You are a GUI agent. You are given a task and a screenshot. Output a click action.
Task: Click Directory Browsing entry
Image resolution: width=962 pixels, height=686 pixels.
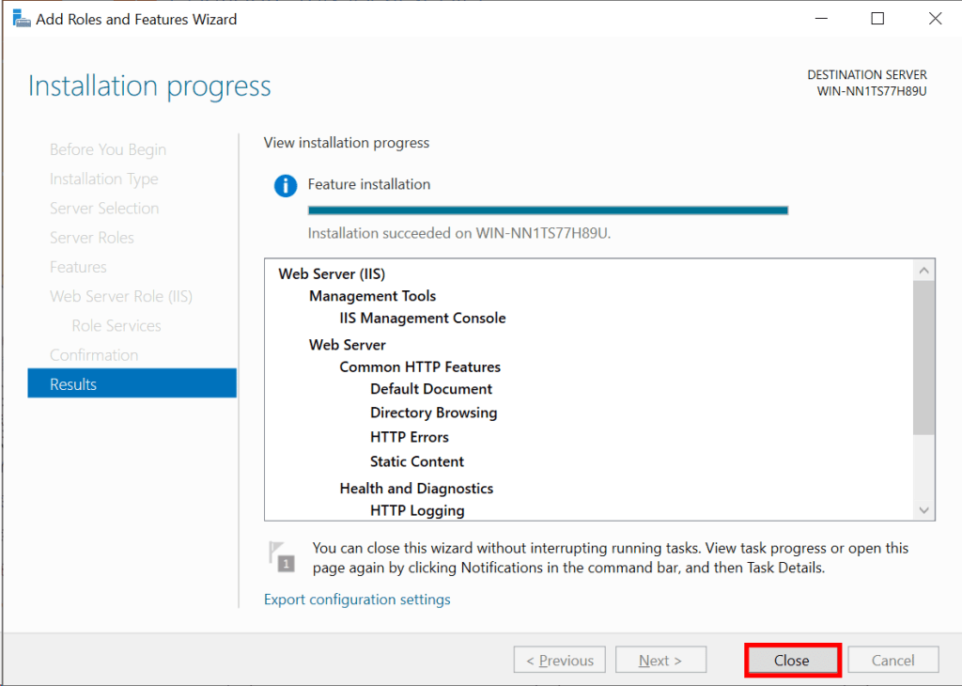tap(434, 413)
